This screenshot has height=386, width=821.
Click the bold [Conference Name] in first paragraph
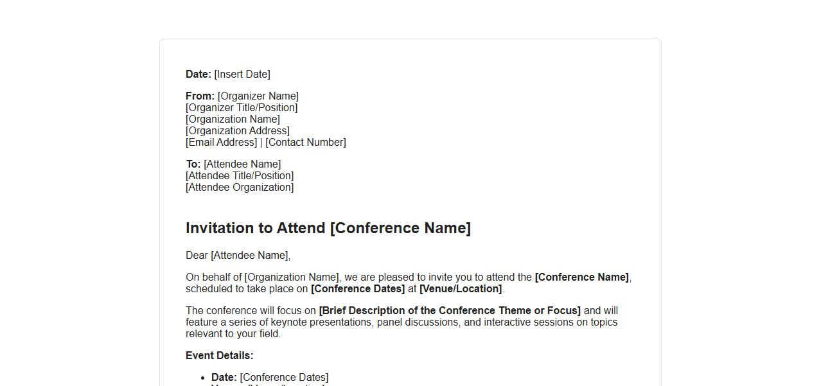581,277
